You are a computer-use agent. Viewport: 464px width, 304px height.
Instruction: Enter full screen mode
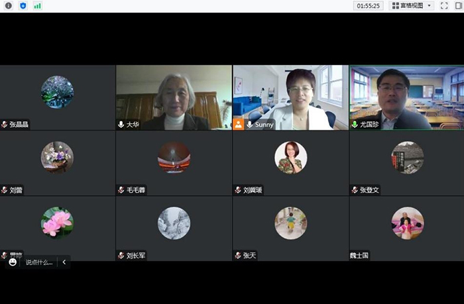(x=444, y=5)
